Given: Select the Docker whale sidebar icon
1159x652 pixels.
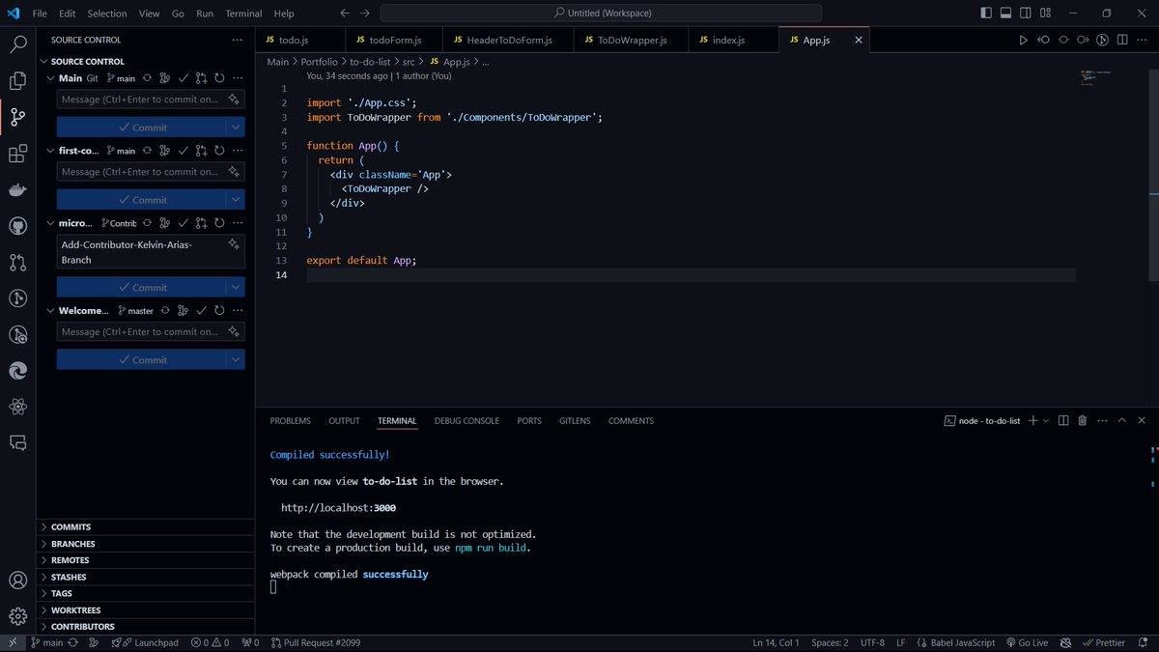Looking at the screenshot, I should (17, 189).
